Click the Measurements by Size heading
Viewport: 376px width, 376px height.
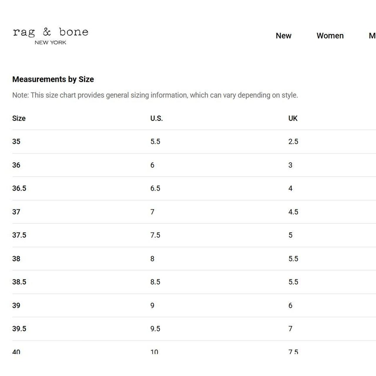(x=53, y=79)
